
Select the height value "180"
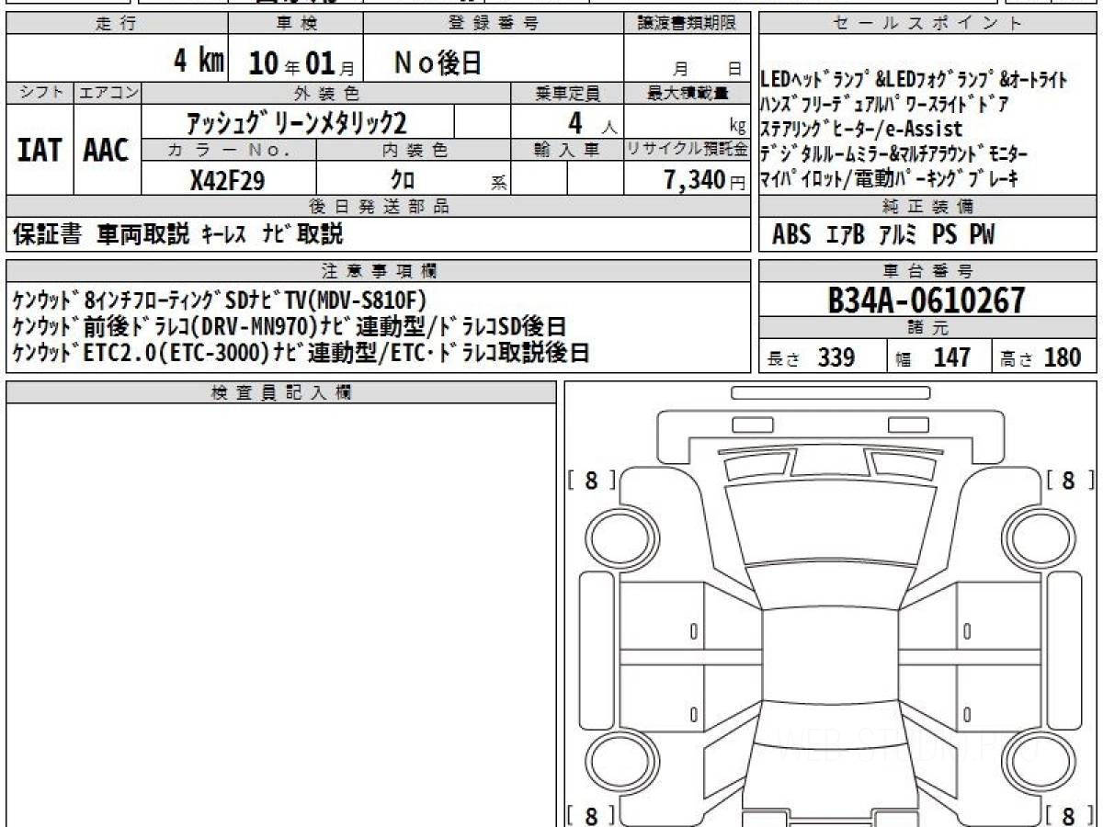pyautogui.click(x=1062, y=357)
